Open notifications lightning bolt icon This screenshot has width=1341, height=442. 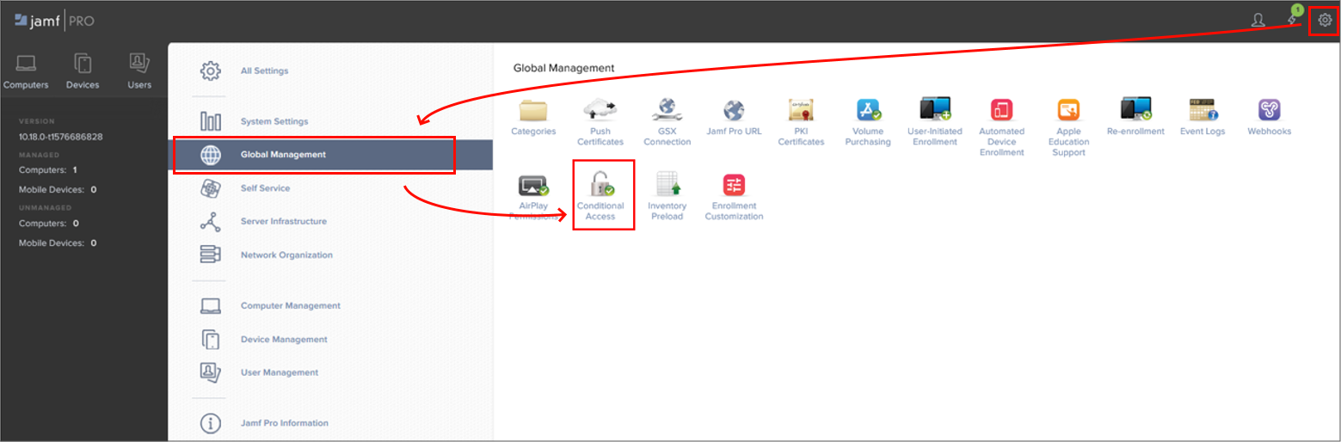[x=1291, y=20]
